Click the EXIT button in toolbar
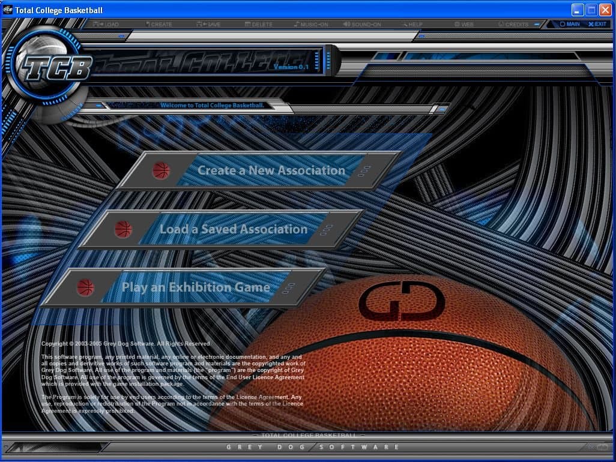The width and height of the screenshot is (616, 462). pyautogui.click(x=597, y=24)
